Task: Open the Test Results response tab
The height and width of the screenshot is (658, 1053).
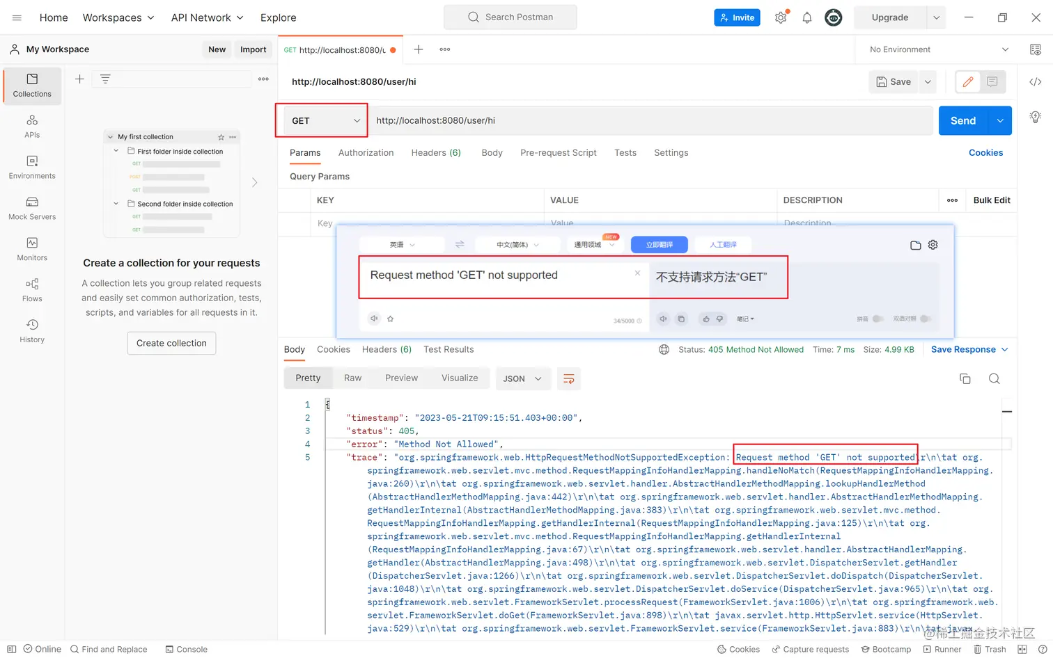Action: coord(448,350)
